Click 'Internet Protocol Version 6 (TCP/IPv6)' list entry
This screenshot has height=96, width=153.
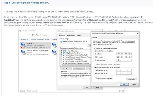click(x=76, y=61)
